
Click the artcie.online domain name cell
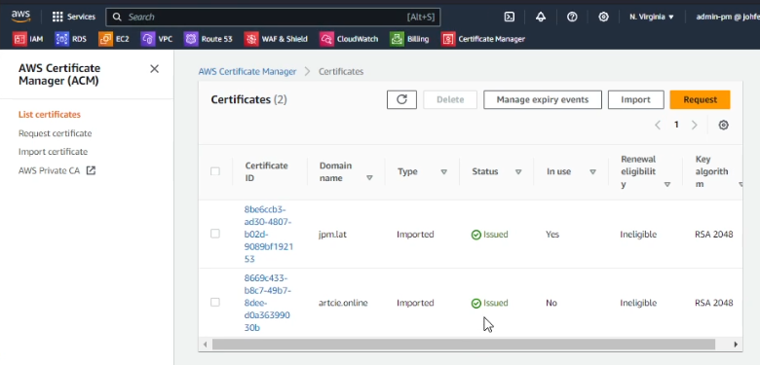point(343,303)
